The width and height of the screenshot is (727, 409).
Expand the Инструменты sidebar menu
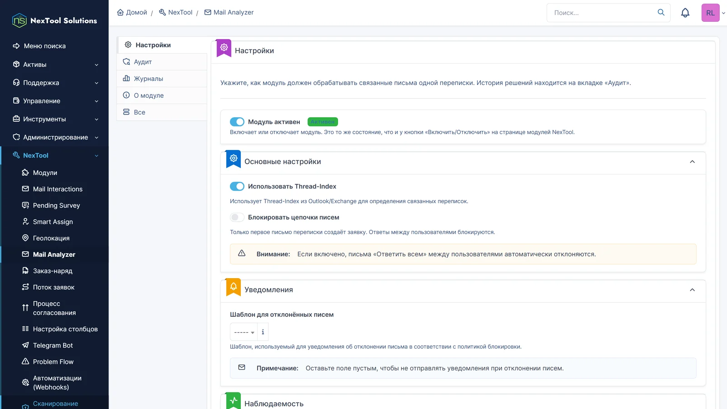click(x=55, y=119)
